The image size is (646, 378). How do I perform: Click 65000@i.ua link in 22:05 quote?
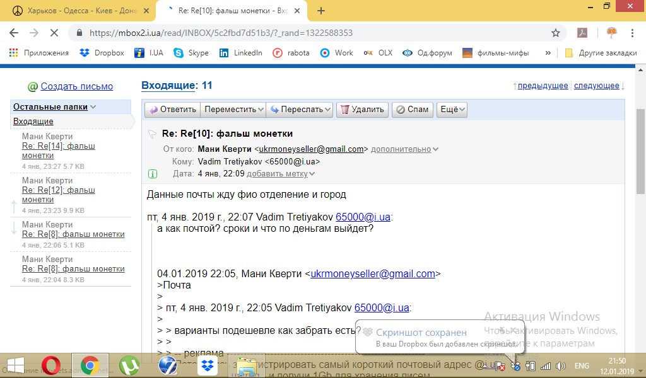(382, 307)
